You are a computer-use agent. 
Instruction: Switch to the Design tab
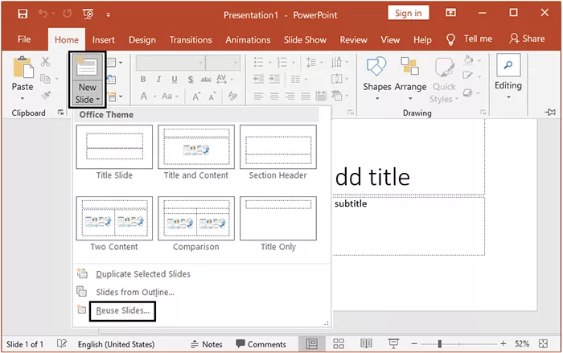click(142, 39)
